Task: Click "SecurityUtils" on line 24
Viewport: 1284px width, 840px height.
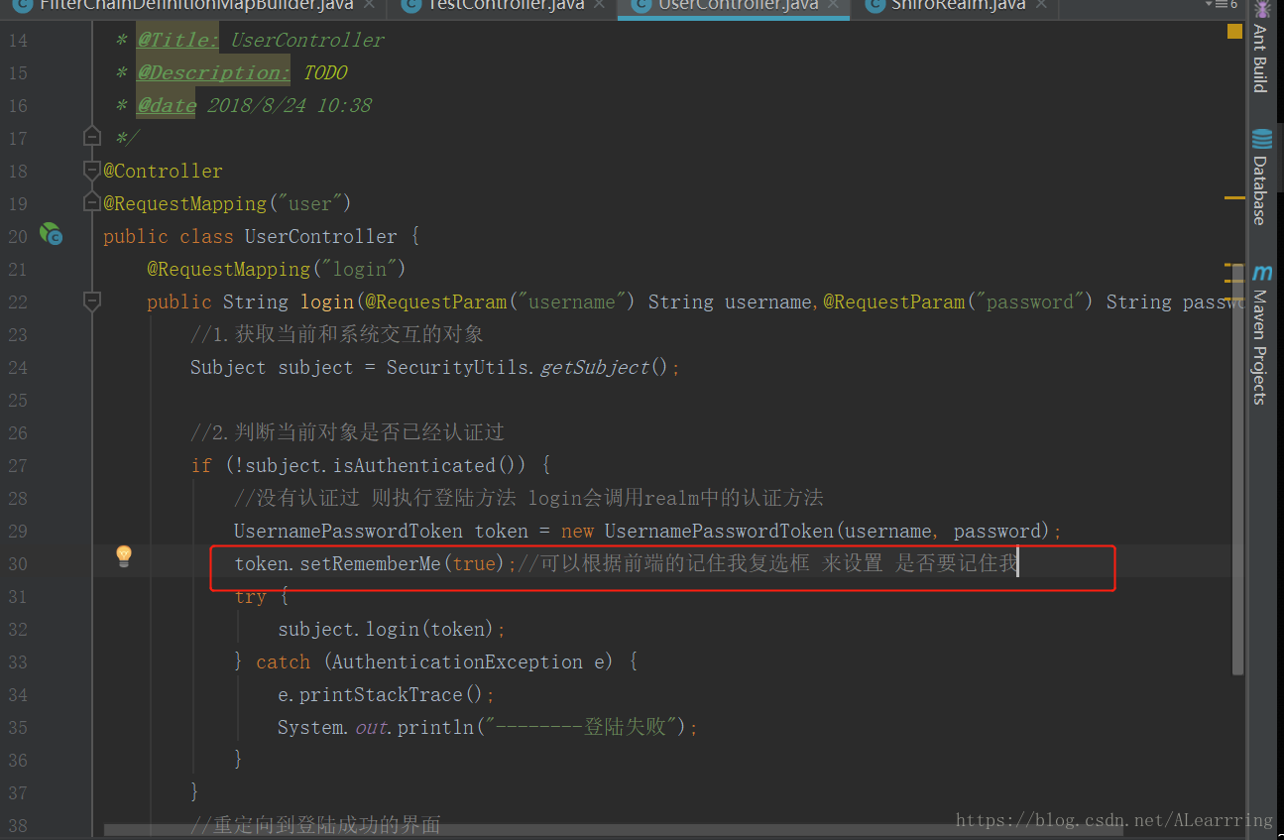Action: (457, 367)
